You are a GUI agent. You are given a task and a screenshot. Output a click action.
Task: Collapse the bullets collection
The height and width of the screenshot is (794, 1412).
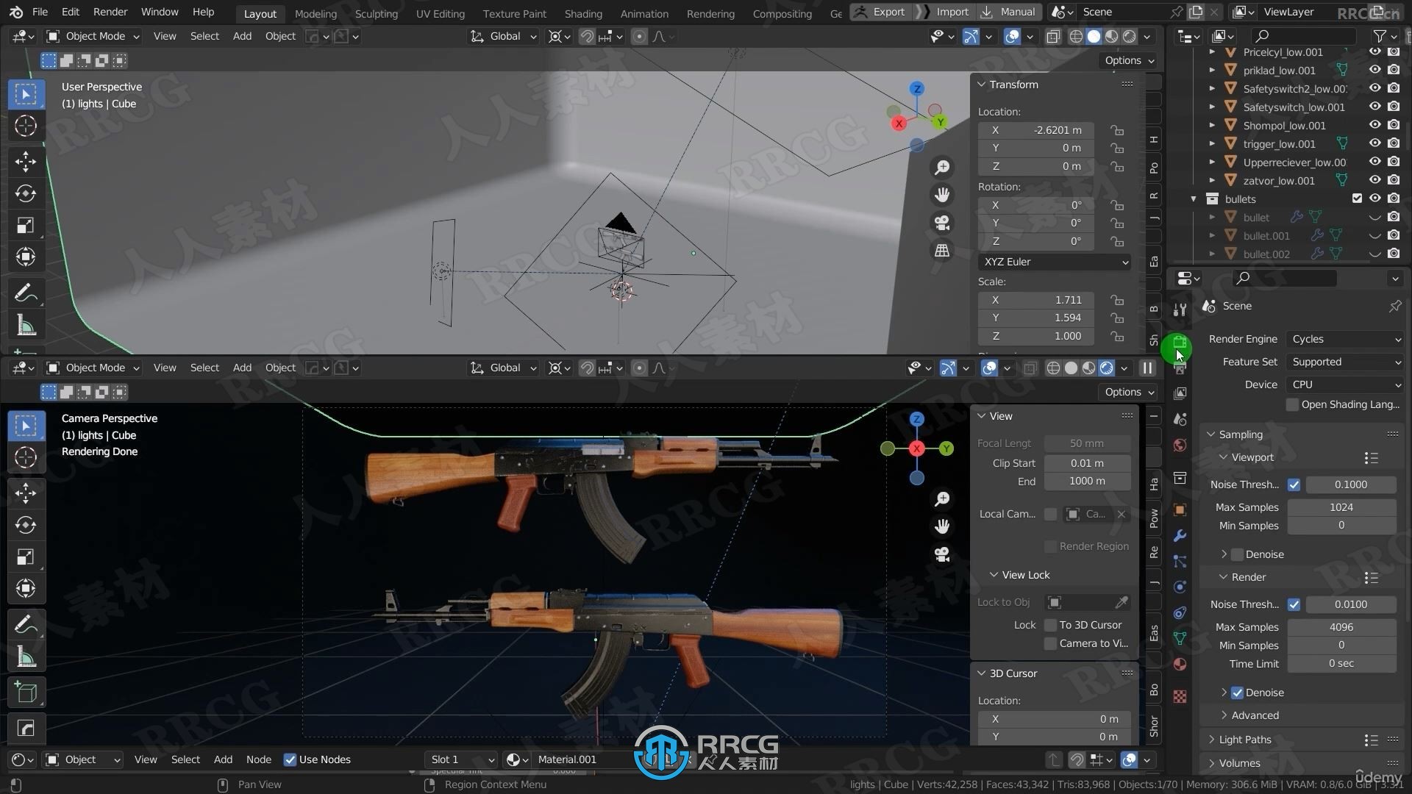pyautogui.click(x=1194, y=198)
